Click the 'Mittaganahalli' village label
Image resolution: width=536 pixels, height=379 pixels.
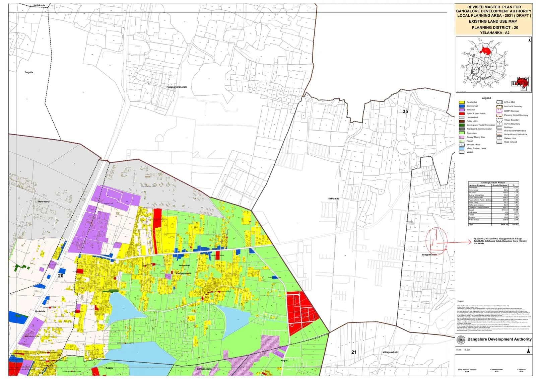click(390, 352)
